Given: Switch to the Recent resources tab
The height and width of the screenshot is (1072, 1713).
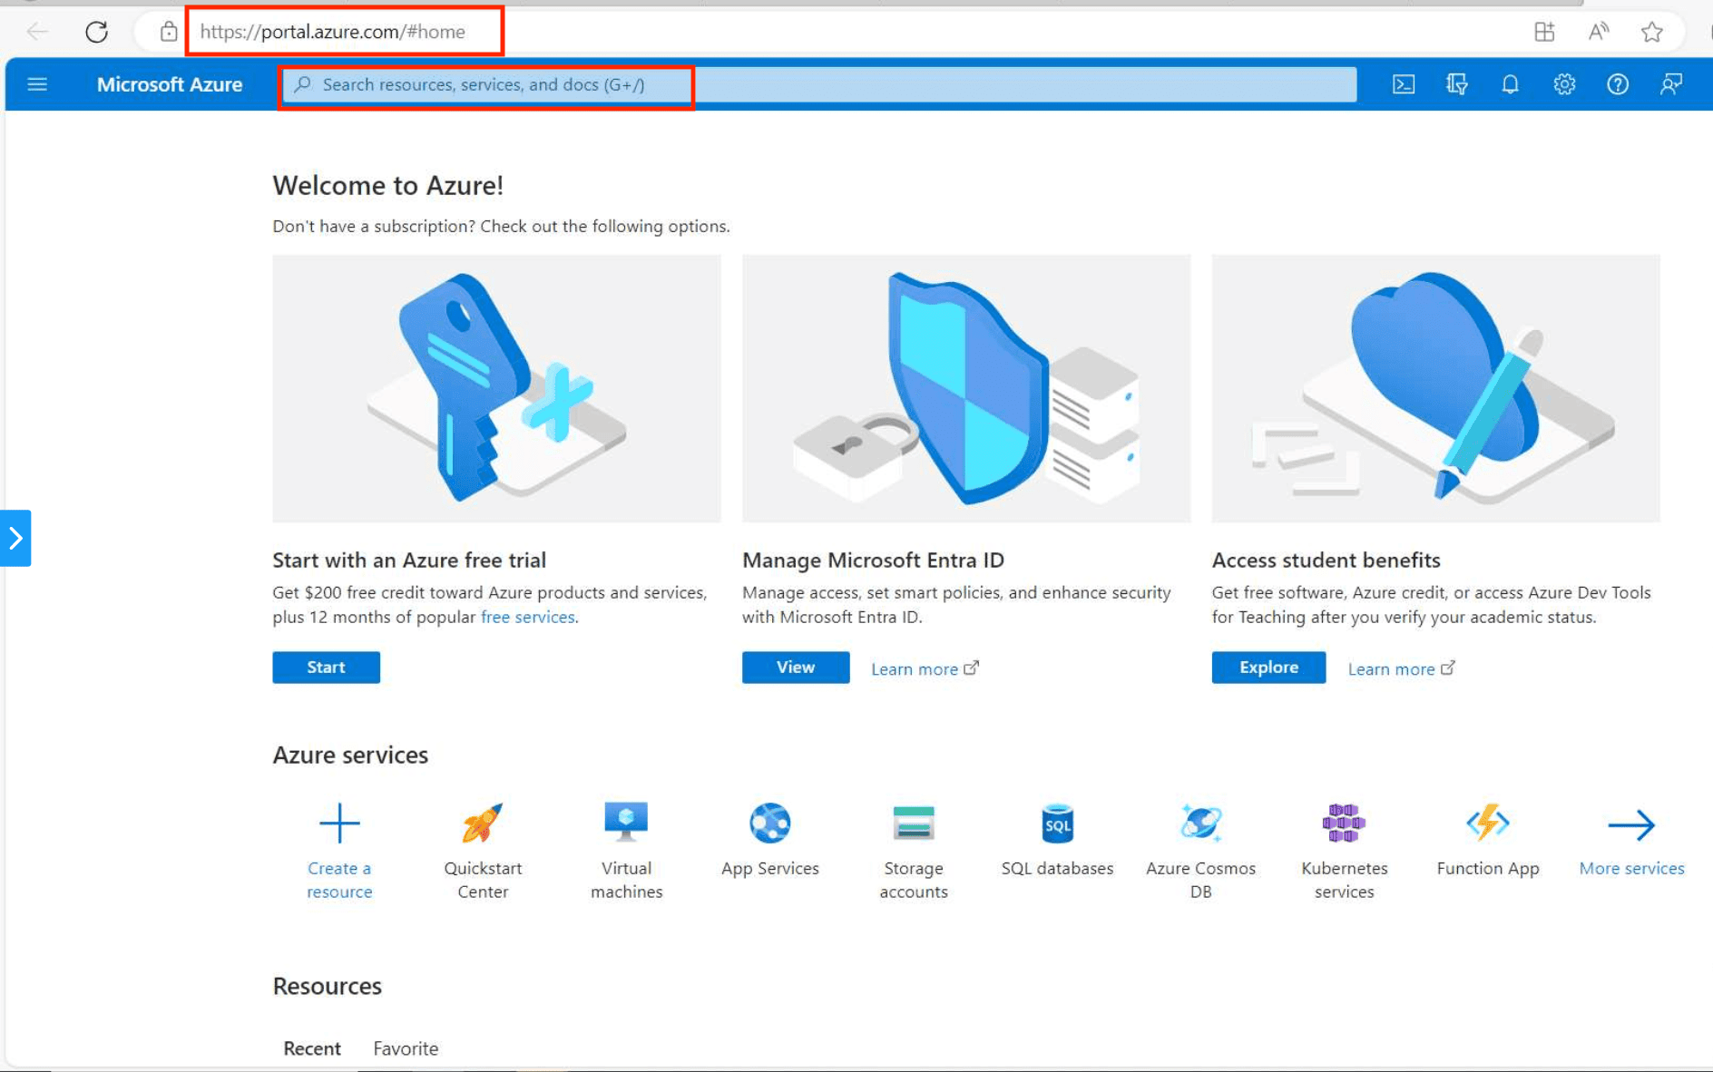Looking at the screenshot, I should (x=312, y=1048).
